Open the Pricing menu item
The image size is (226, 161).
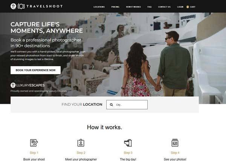(x=115, y=7)
